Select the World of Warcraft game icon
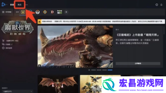 click(x=23, y=12)
